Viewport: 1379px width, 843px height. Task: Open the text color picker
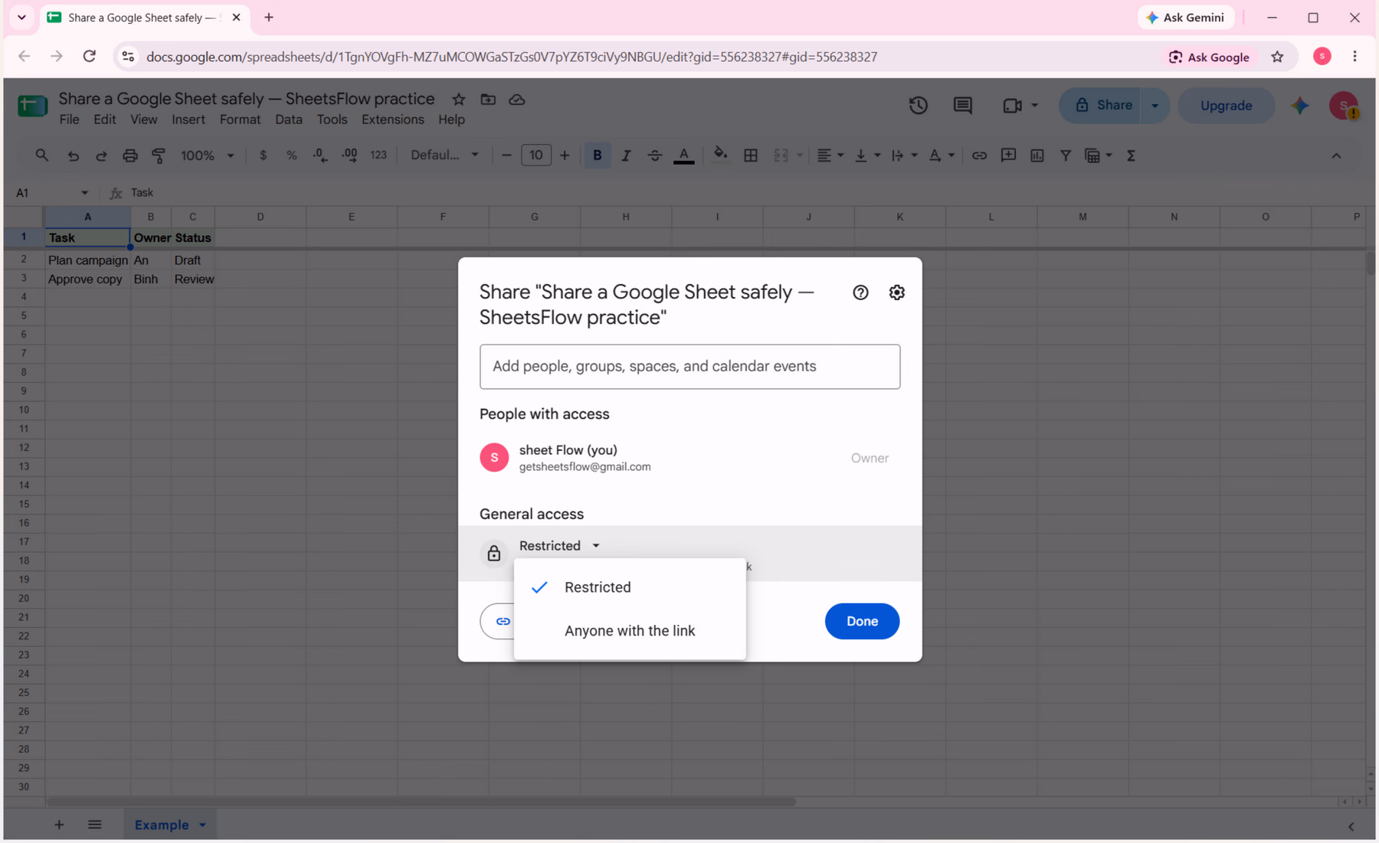click(683, 155)
